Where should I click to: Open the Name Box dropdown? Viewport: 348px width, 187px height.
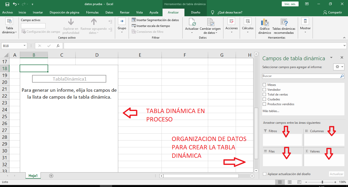tap(24, 46)
